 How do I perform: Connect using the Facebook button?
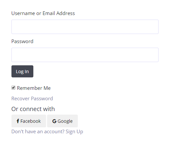pyautogui.click(x=29, y=121)
